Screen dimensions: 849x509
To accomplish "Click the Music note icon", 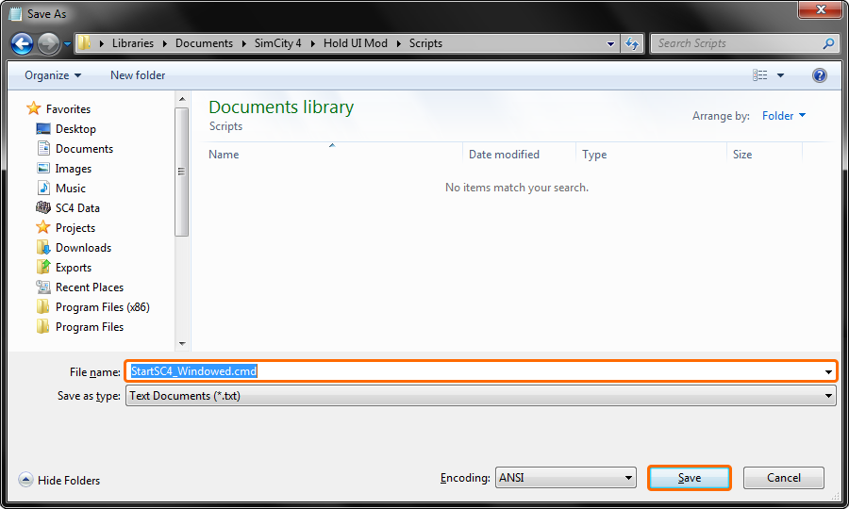I will click(x=43, y=188).
